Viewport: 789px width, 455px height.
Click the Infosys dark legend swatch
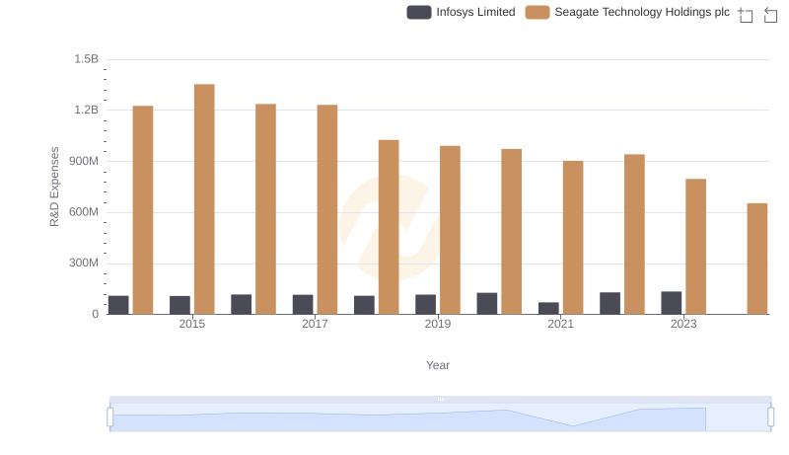pos(418,12)
